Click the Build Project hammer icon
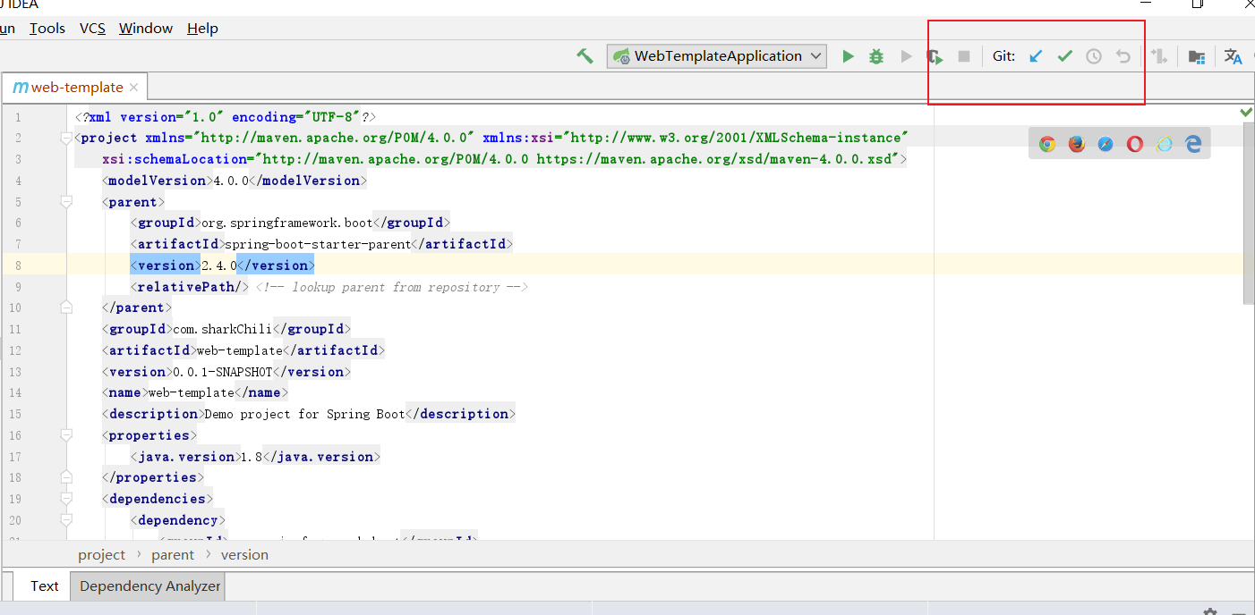Image resolution: width=1255 pixels, height=615 pixels. point(585,56)
